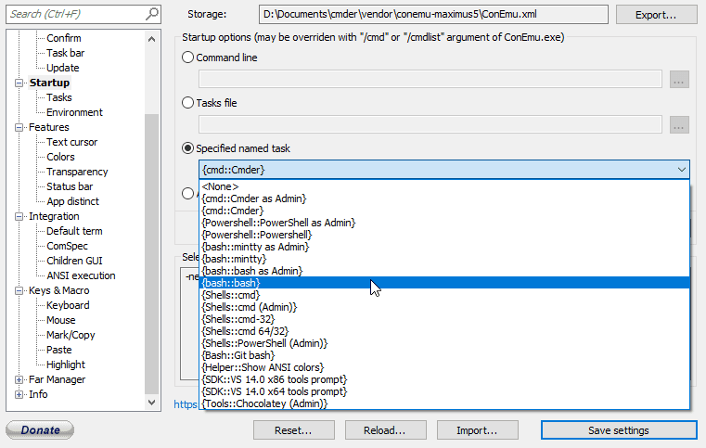Open the Transparency settings page
The height and width of the screenshot is (448, 706).
(x=77, y=172)
